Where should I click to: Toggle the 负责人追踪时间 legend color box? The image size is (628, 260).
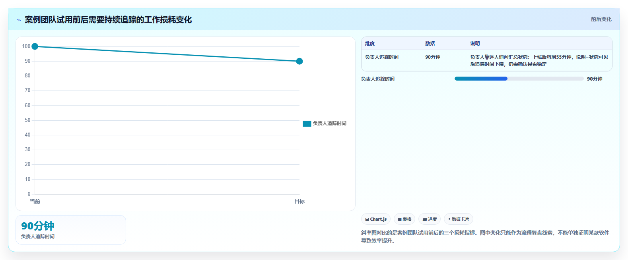pyautogui.click(x=307, y=124)
